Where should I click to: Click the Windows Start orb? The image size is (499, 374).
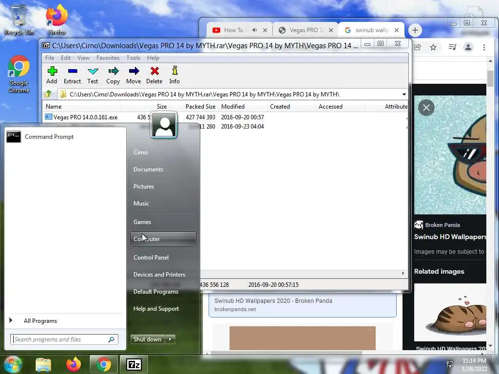(x=13, y=364)
